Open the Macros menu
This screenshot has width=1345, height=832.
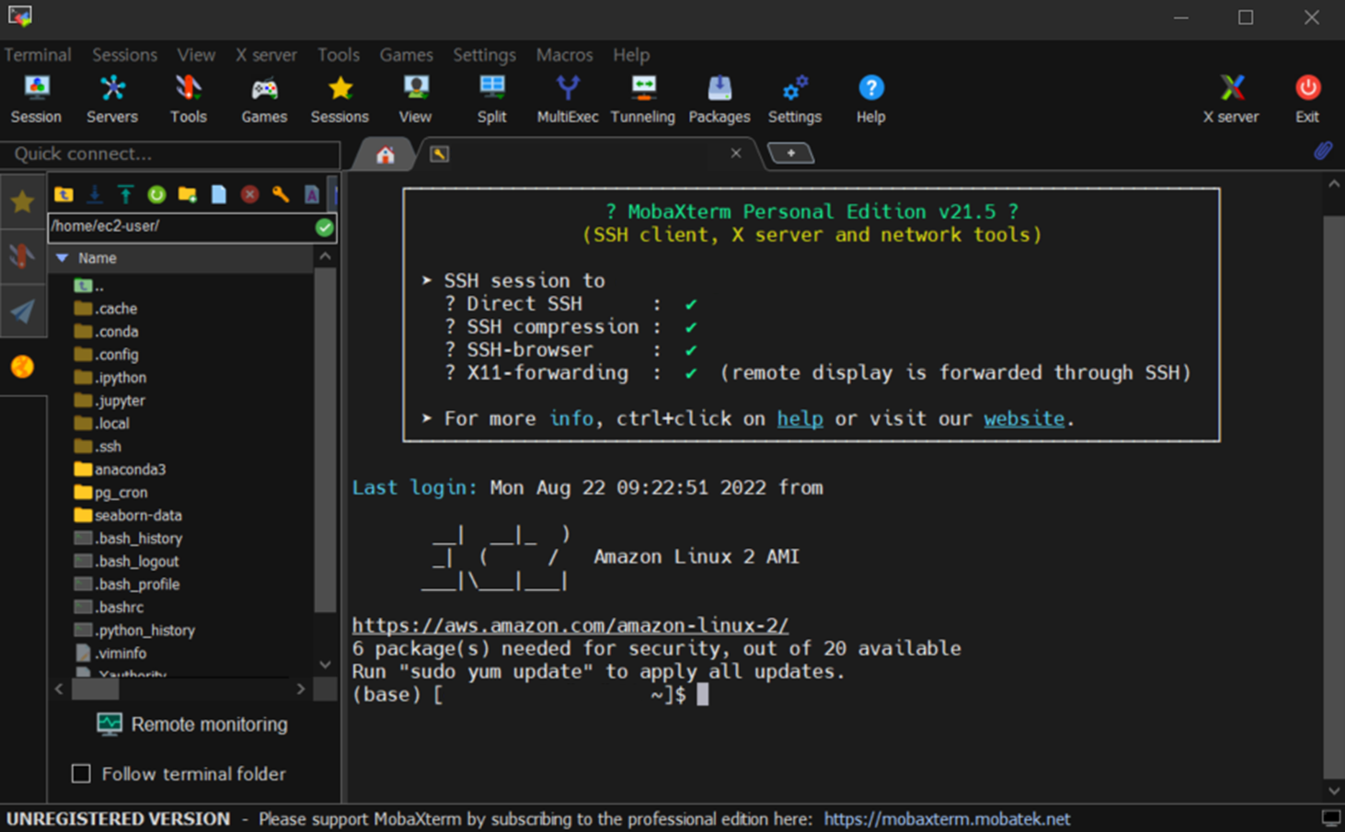click(x=564, y=55)
